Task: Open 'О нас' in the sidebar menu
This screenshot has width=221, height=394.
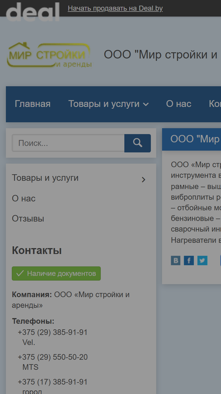Action: pos(24,198)
